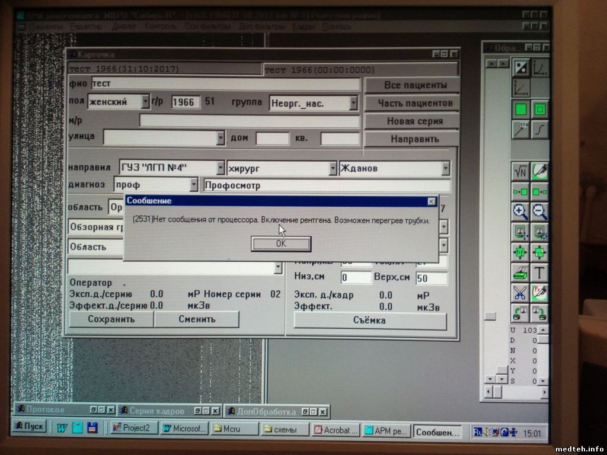The width and height of the screenshot is (607, 455).
Task: Click the invert contrast icon
Action: [x=521, y=68]
